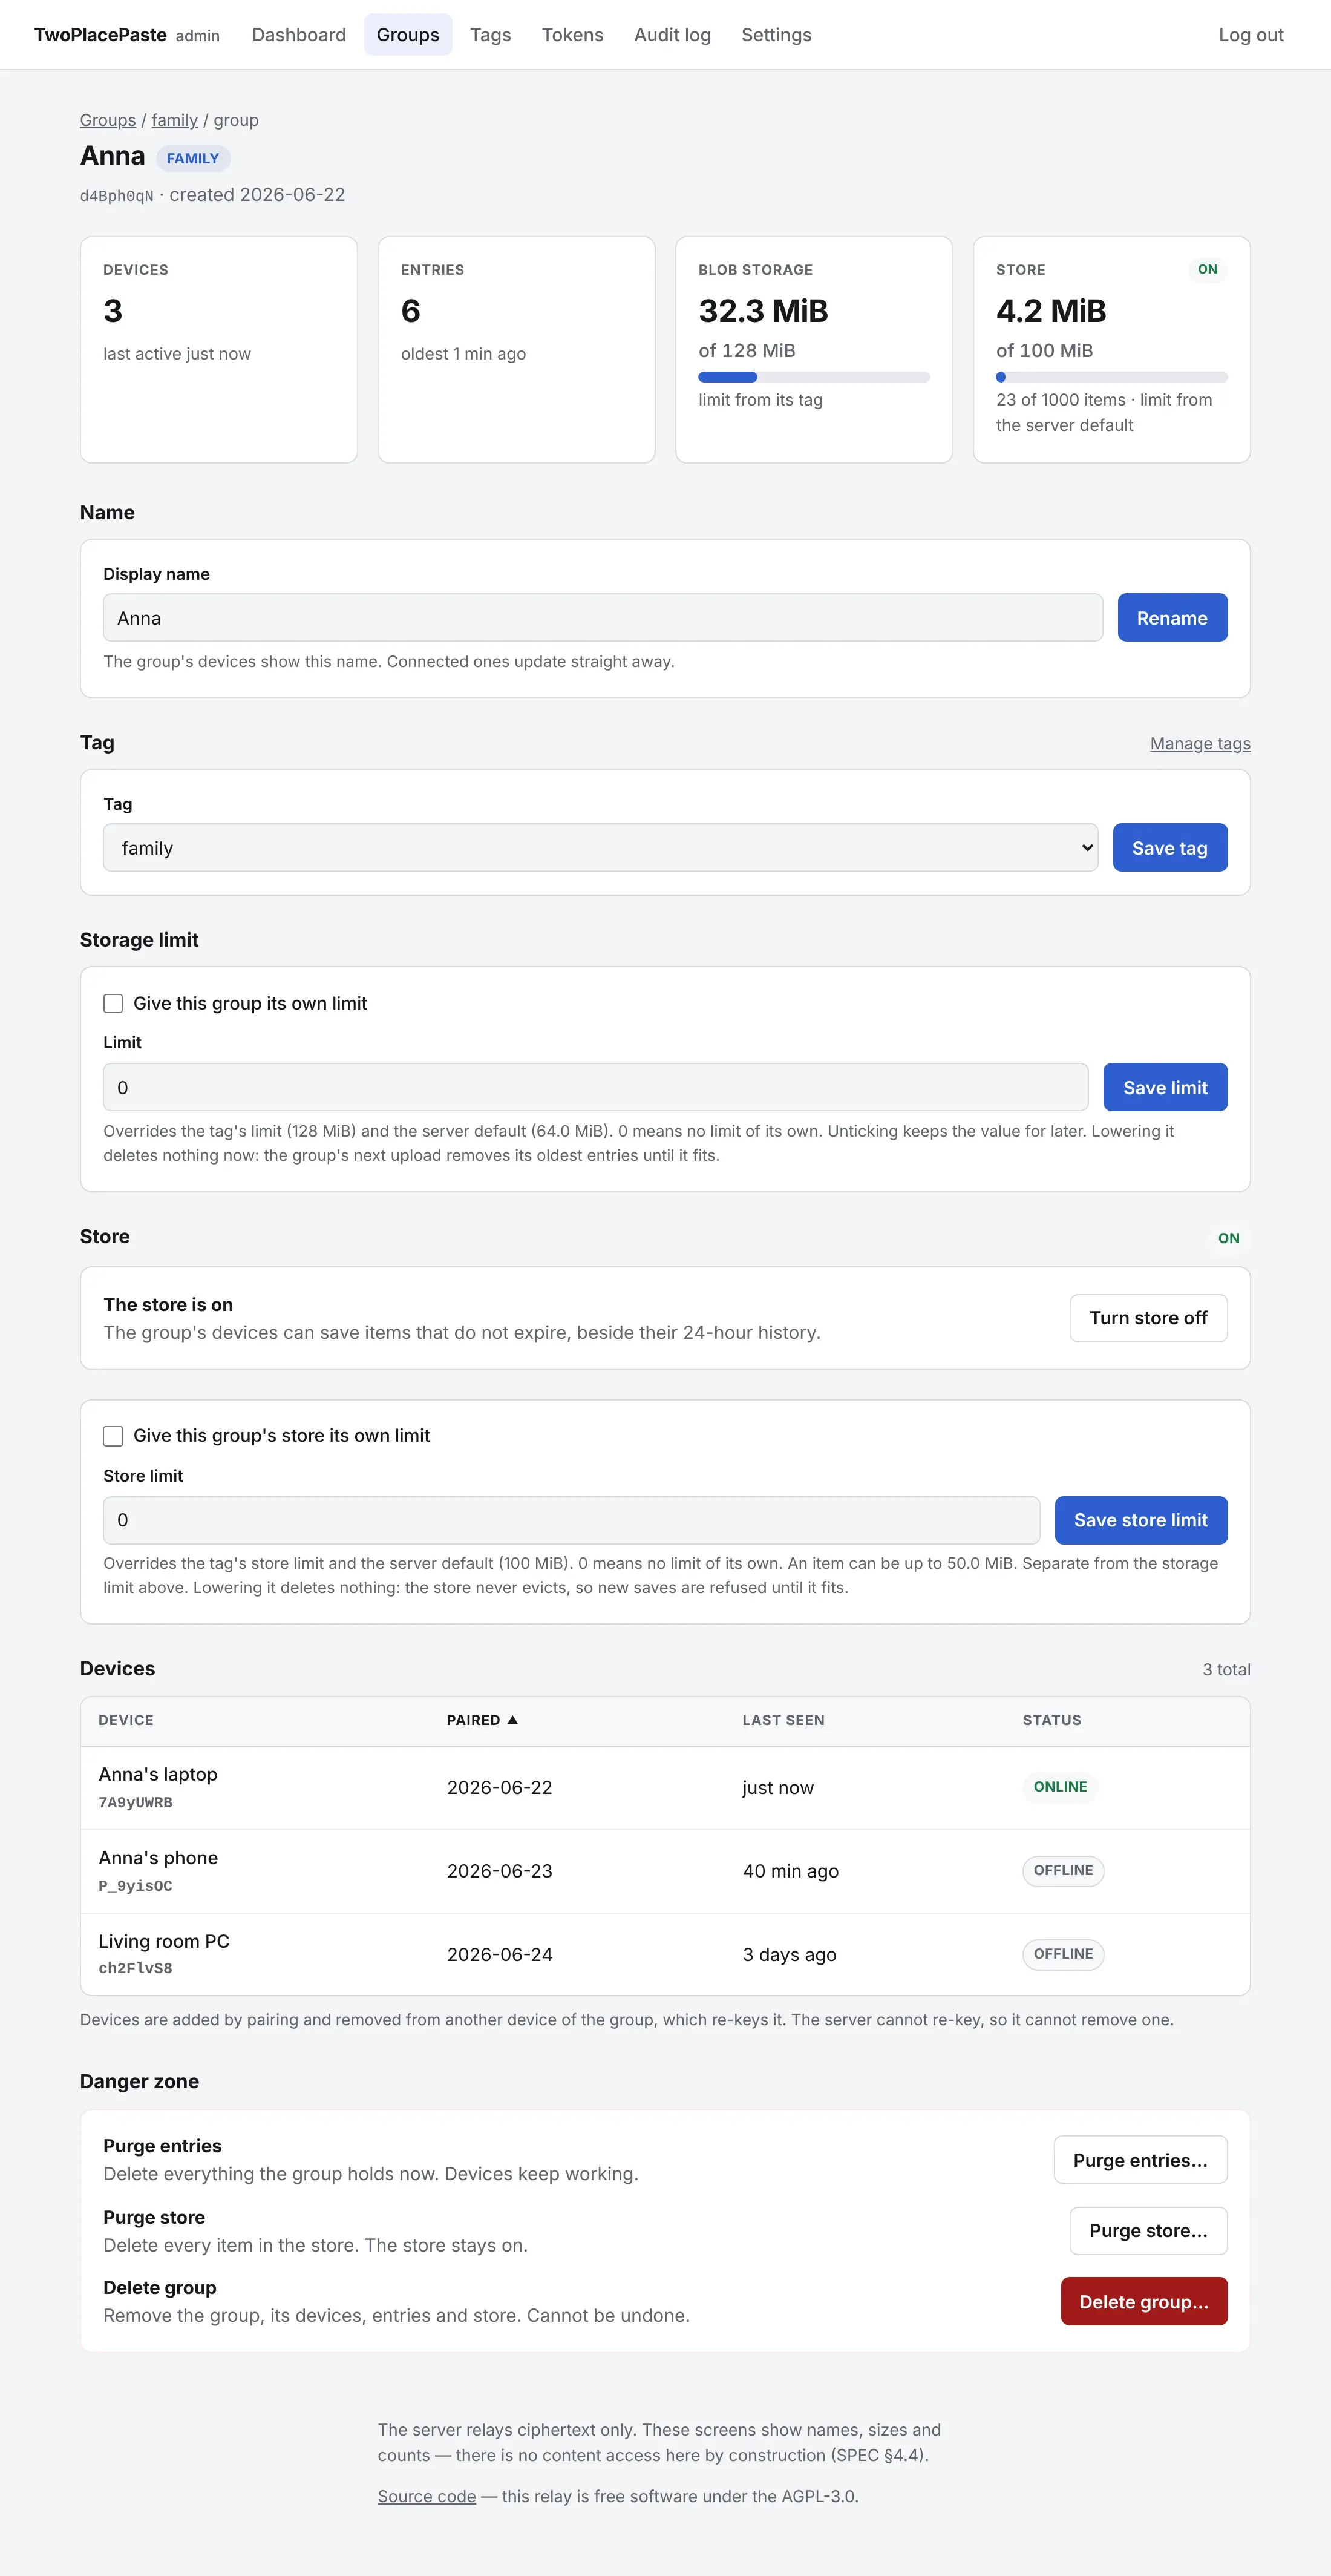Click the group ID d4Bph0qN
This screenshot has width=1331, height=2576.
coord(117,196)
